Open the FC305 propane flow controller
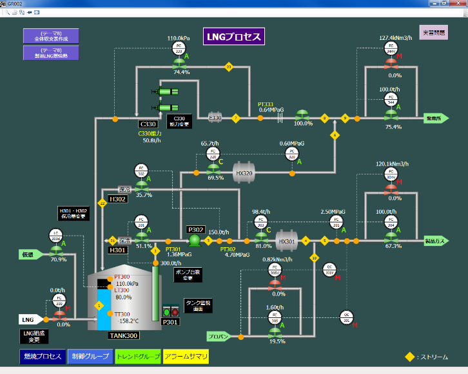Image resolution: width=468 pixels, height=374 pixels. (275, 316)
